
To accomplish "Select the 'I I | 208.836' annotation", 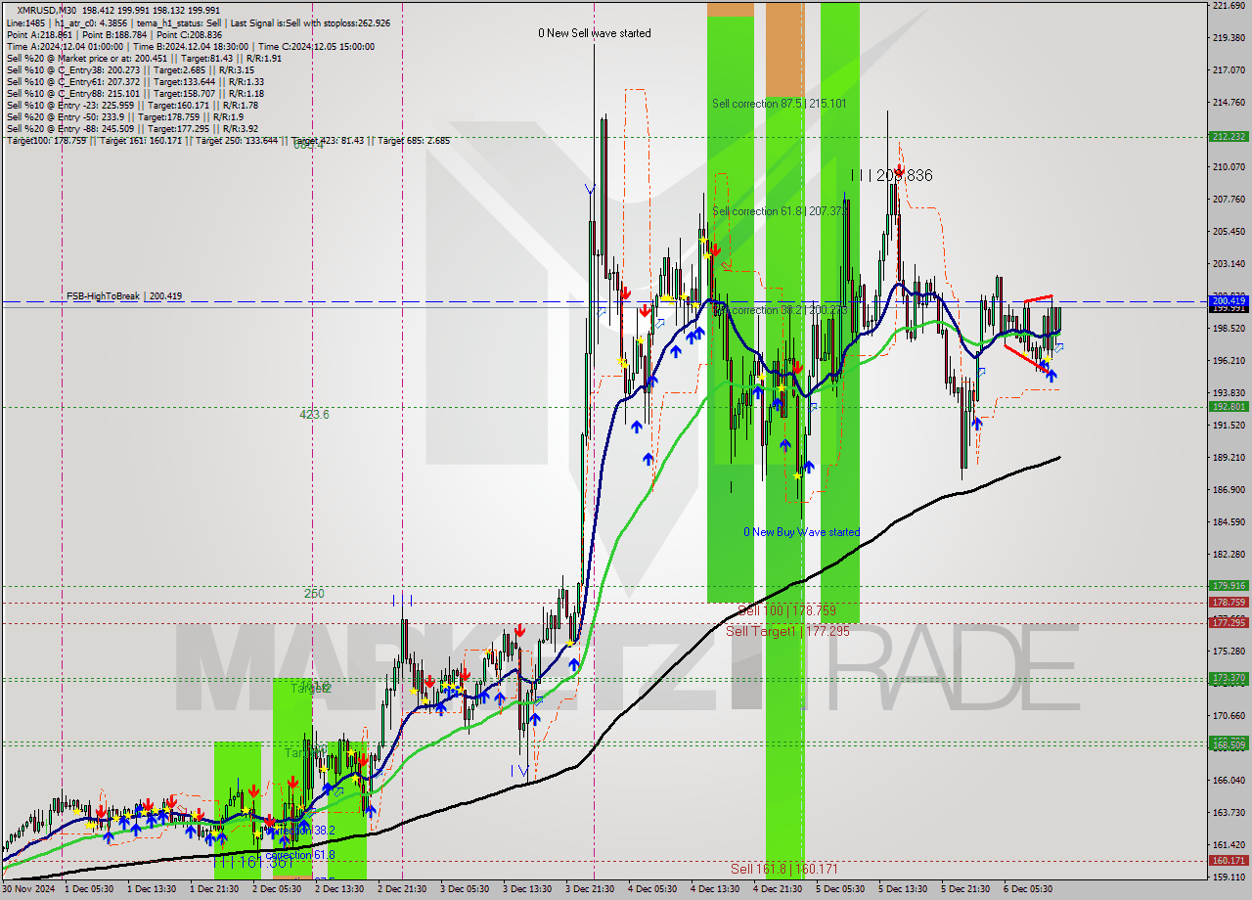I will pyautogui.click(x=891, y=175).
